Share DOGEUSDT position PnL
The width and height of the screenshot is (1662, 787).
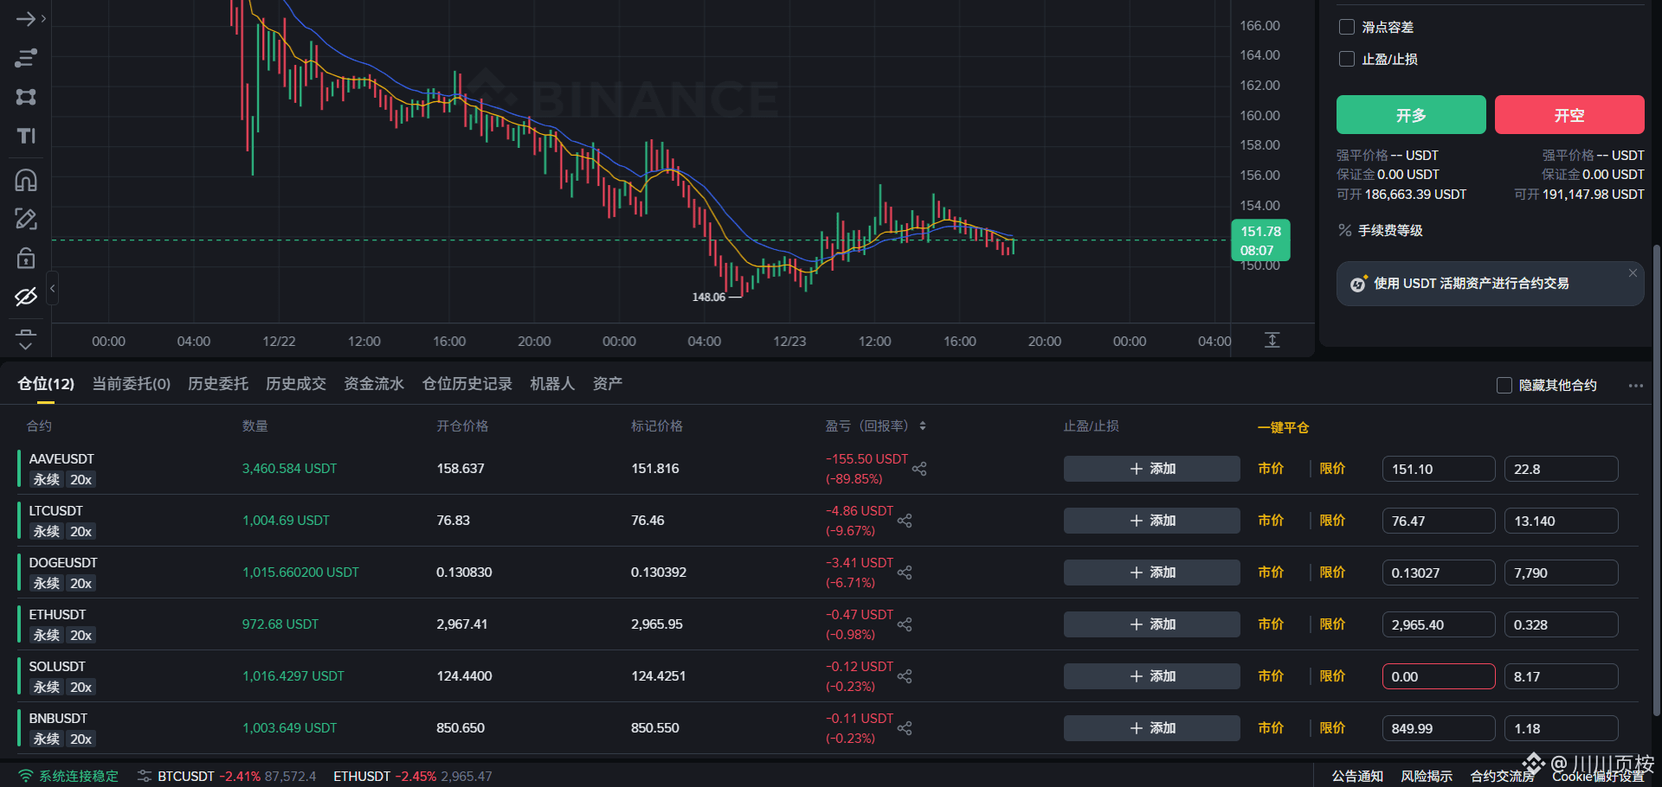tap(905, 573)
